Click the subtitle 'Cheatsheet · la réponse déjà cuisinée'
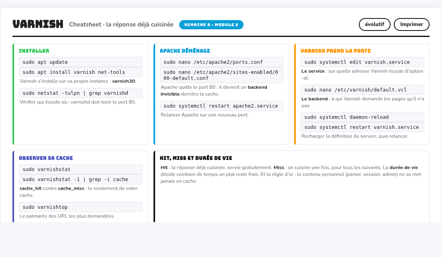The image size is (442, 257). 121,24
